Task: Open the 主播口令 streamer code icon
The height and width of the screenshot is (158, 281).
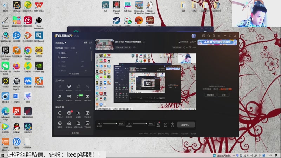Action: click(x=69, y=98)
